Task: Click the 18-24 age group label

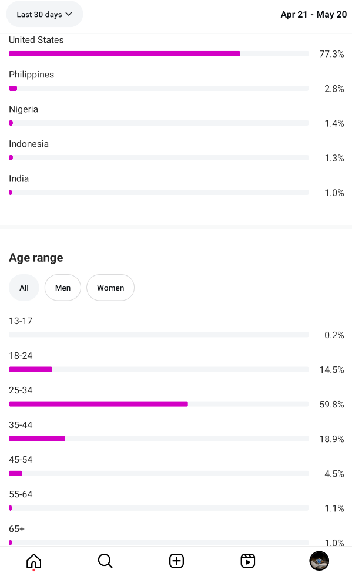Action: (21, 356)
